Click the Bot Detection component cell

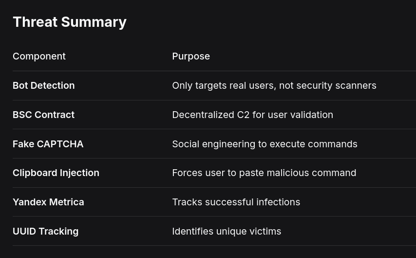tap(44, 85)
